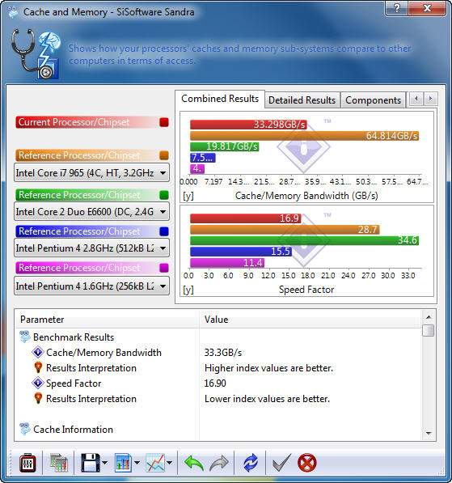Image resolution: width=452 pixels, height=483 pixels.
Task: Click the magenta Reference Processor/Chipset label
Action: tap(79, 268)
